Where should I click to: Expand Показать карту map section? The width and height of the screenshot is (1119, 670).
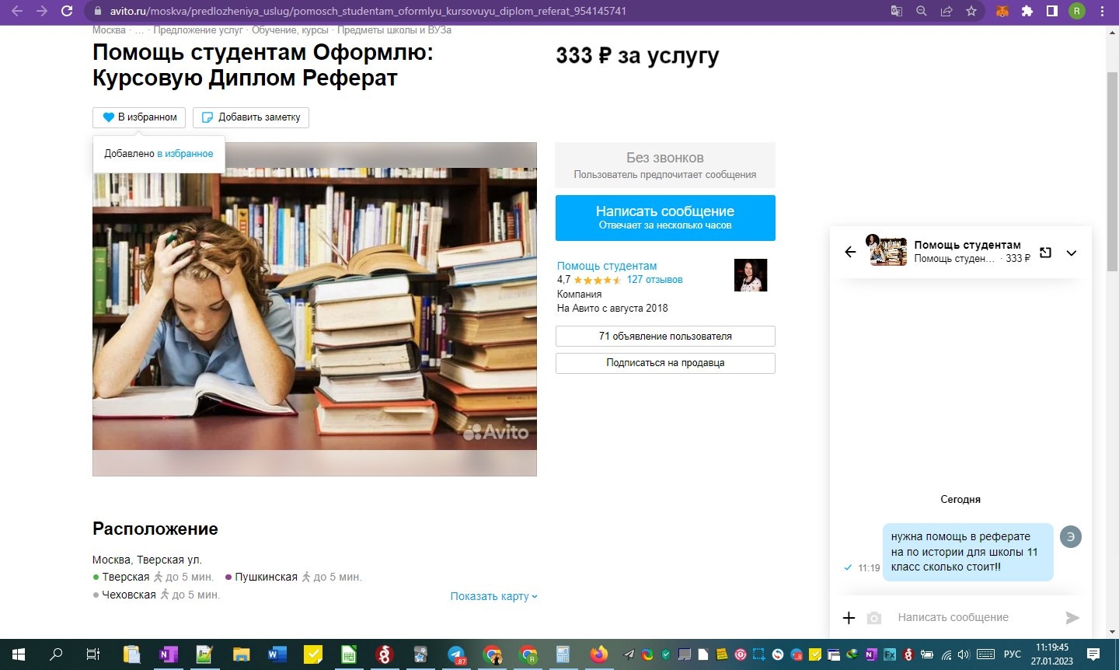pyautogui.click(x=494, y=596)
